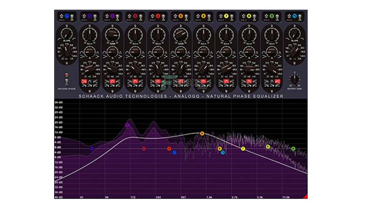The width and height of the screenshot is (368, 213).
Task: Select the active high-shelf shape in band 9
Action: (x=277, y=81)
